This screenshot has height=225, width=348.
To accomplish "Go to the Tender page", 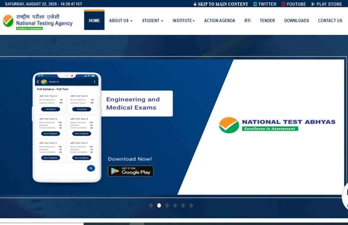I will (267, 21).
